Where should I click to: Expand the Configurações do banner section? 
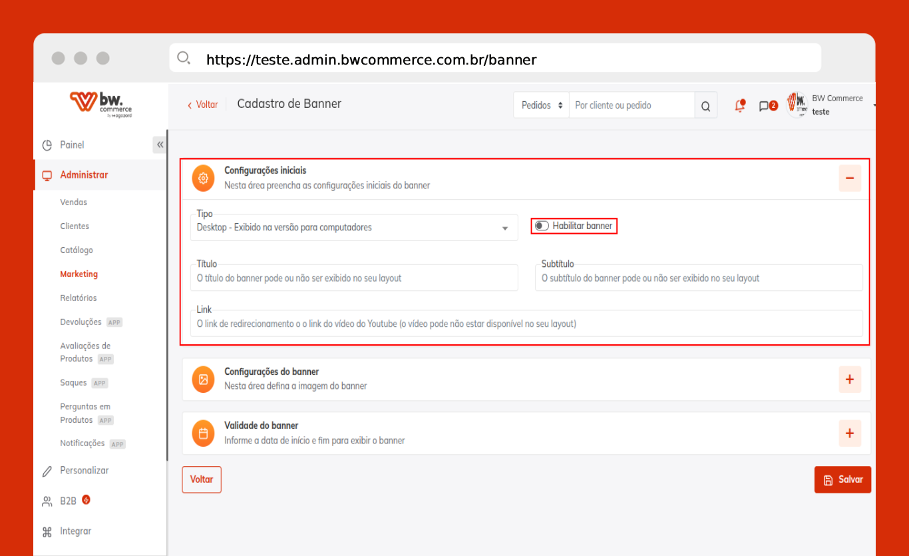pyautogui.click(x=849, y=380)
